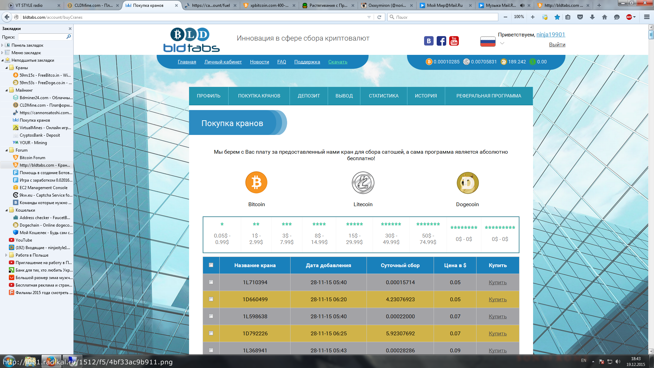
Task: Open the bookmarks list toolbar icon
Action: (568, 17)
